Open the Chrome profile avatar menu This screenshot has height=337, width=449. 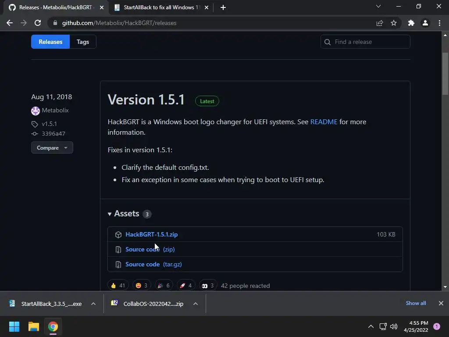point(425,23)
